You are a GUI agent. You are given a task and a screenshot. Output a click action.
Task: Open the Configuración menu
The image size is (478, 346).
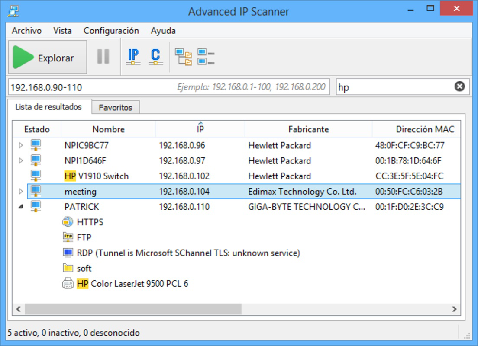[111, 31]
